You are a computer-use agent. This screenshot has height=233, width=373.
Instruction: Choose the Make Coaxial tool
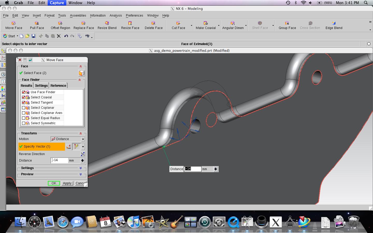tap(206, 25)
